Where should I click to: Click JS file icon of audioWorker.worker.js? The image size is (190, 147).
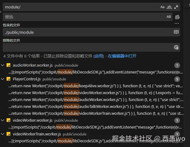8,65
